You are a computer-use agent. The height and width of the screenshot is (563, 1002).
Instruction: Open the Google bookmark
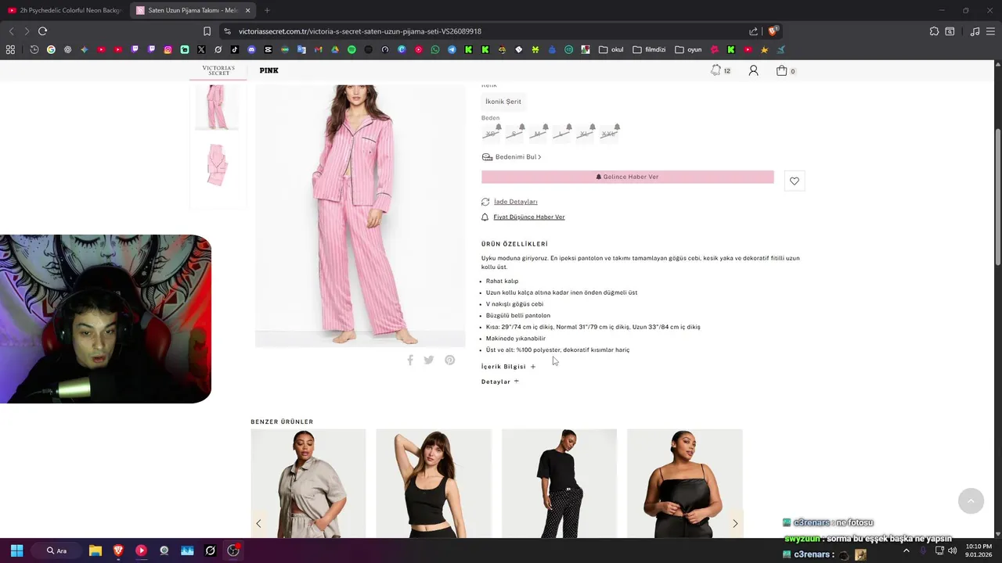[x=51, y=49]
